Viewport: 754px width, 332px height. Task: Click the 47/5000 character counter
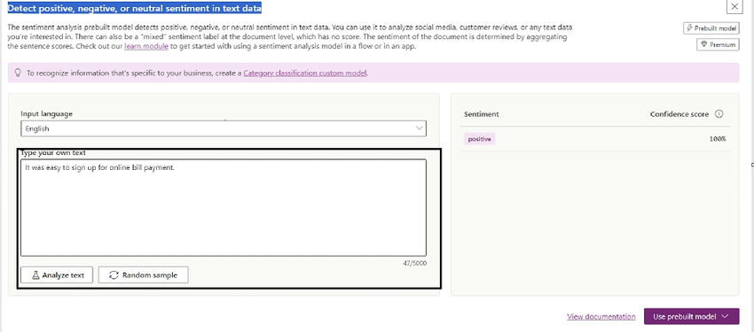tap(414, 263)
